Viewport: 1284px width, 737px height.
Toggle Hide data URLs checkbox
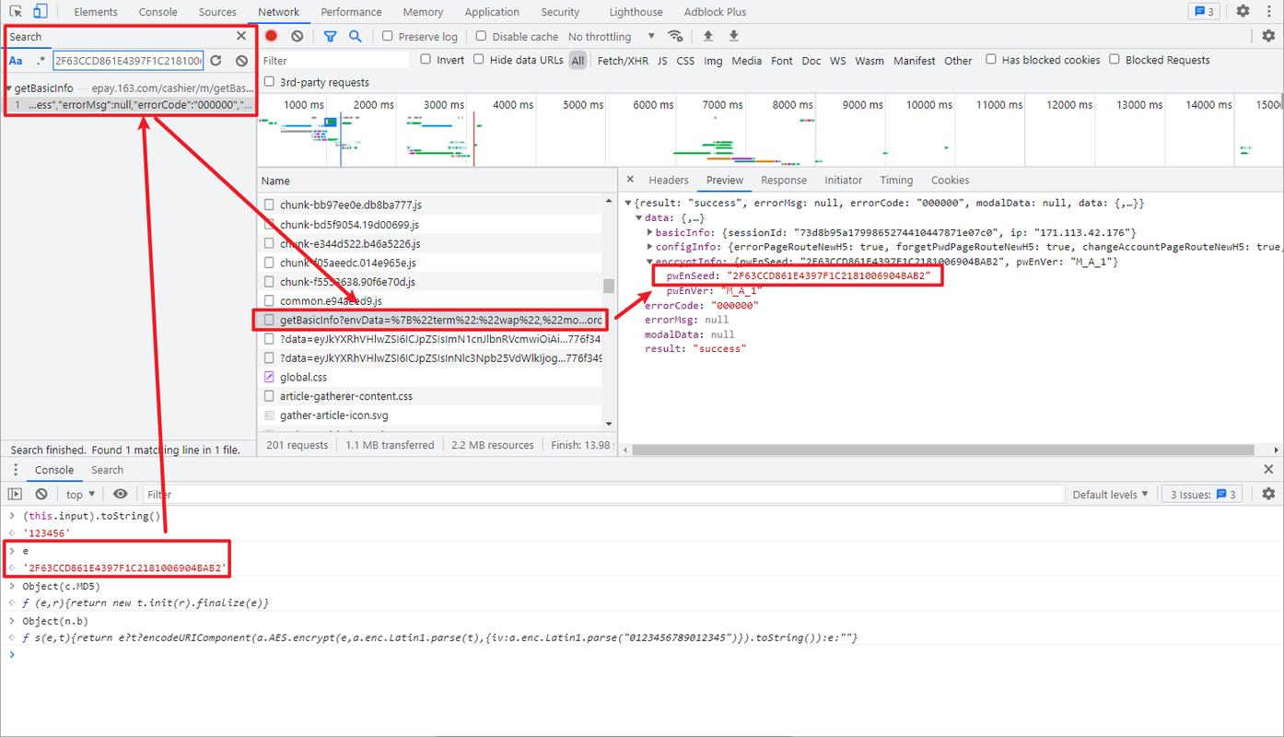pyautogui.click(x=479, y=59)
